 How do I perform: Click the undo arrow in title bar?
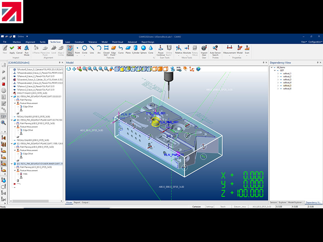click(7, 36)
